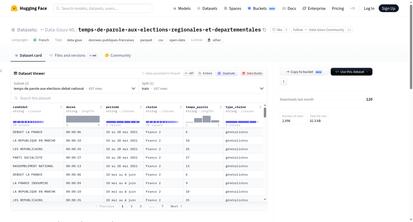The height and width of the screenshot is (222, 413).
Task: Click the Hugging Face logo
Action: pyautogui.click(x=29, y=8)
